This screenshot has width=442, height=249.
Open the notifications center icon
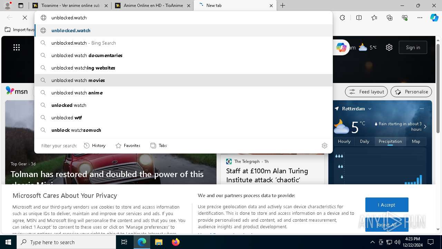[x=431, y=242]
